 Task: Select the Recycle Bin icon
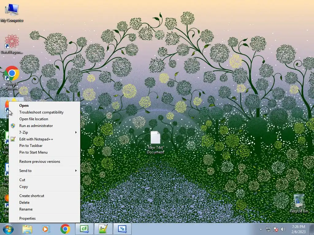click(x=299, y=203)
